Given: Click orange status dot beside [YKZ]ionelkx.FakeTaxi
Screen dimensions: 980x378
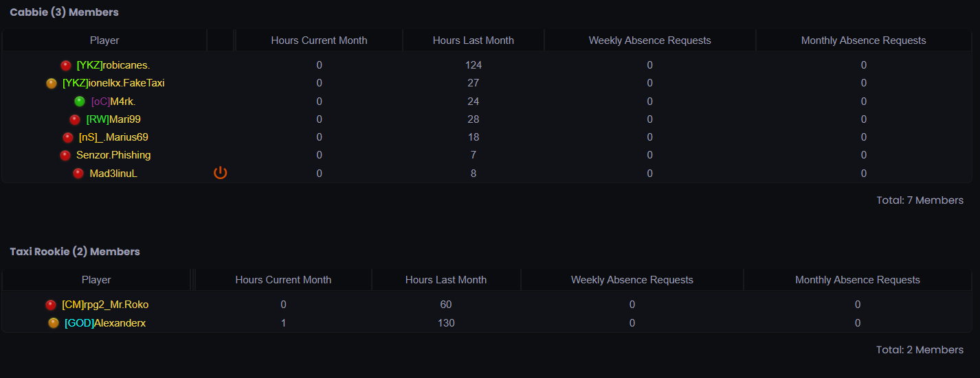Looking at the screenshot, I should pyautogui.click(x=52, y=84).
